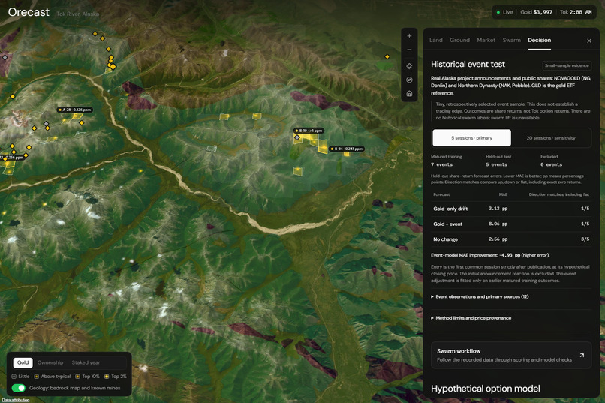
Task: Toggle Geology bedrock map layer switch
Action: click(x=18, y=388)
